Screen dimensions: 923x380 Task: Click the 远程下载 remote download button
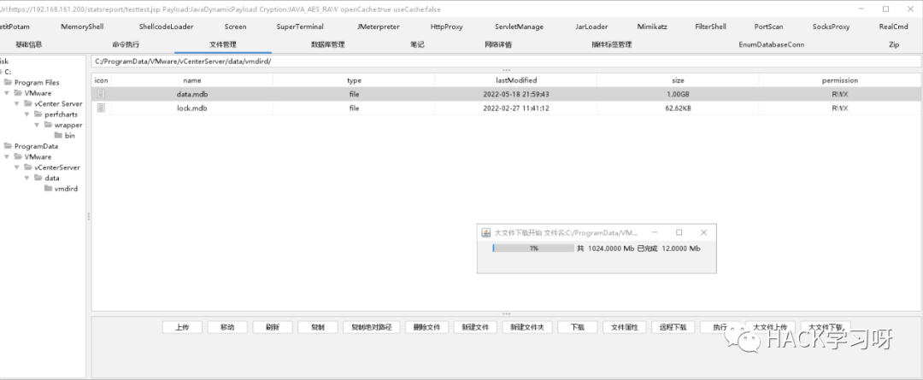point(673,327)
